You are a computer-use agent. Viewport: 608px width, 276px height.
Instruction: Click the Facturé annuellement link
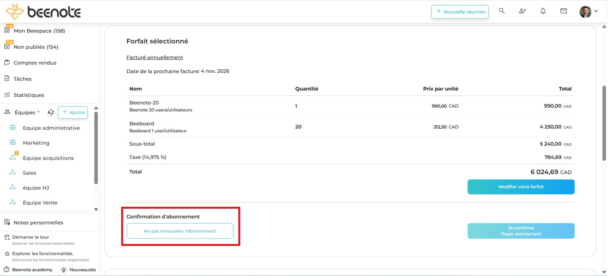[x=154, y=57]
